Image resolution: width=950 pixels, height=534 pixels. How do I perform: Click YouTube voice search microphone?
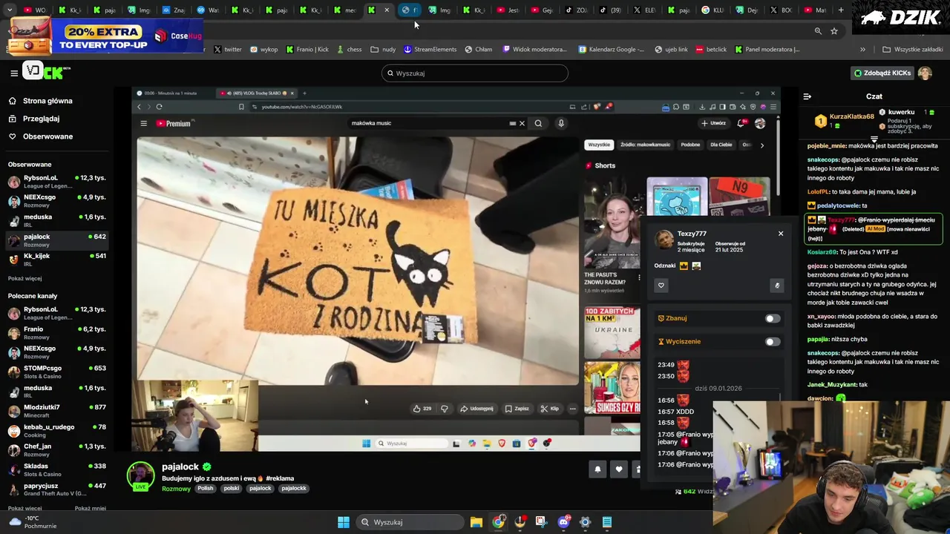561,123
